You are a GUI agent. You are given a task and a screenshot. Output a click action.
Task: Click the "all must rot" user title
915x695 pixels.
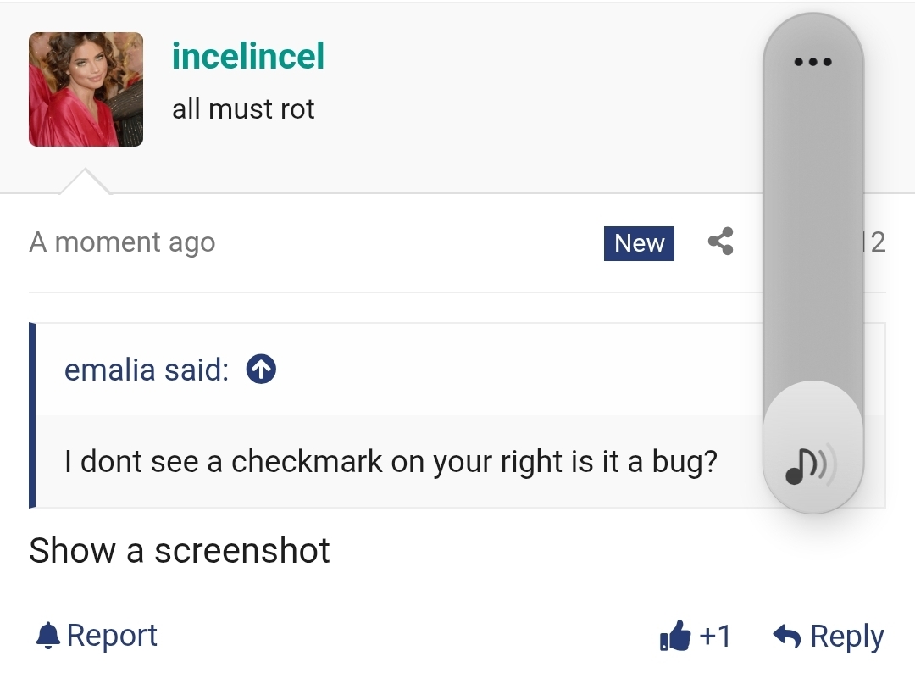(x=243, y=109)
